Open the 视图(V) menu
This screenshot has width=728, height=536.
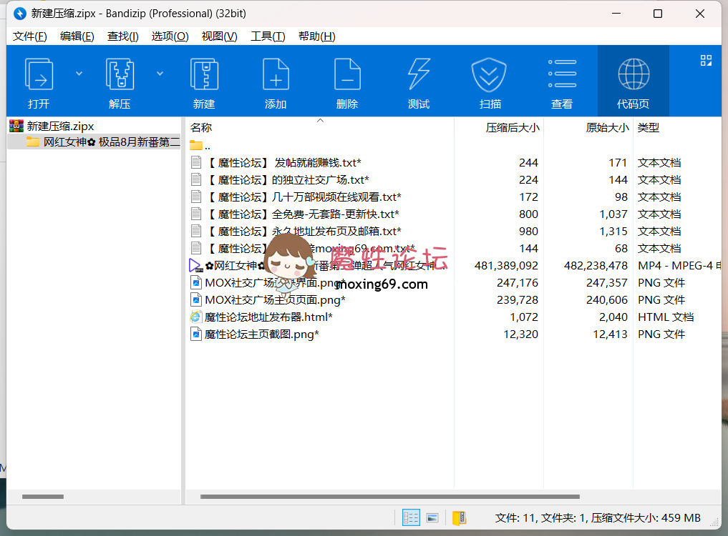(x=219, y=36)
